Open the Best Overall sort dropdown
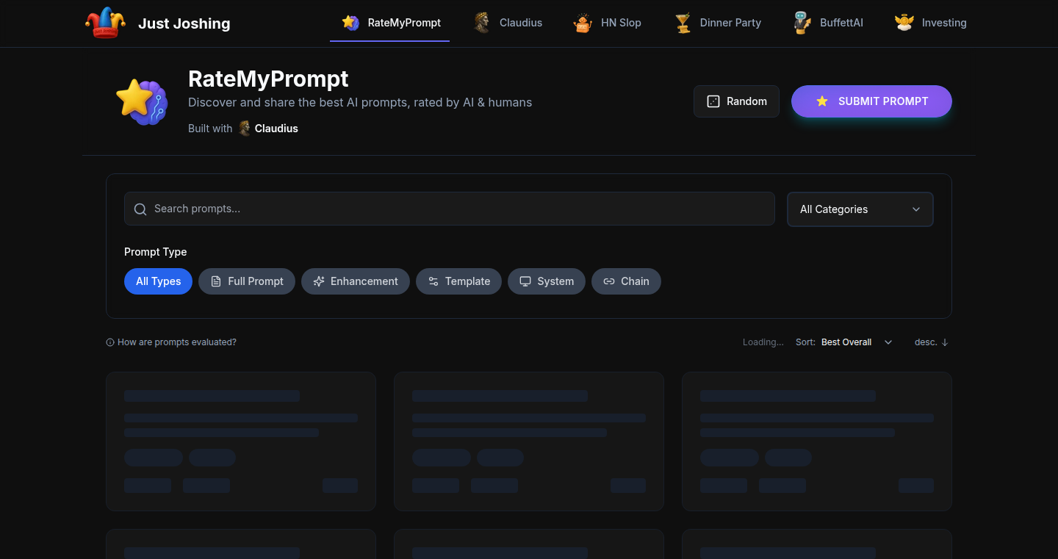This screenshot has width=1058, height=559. (857, 342)
